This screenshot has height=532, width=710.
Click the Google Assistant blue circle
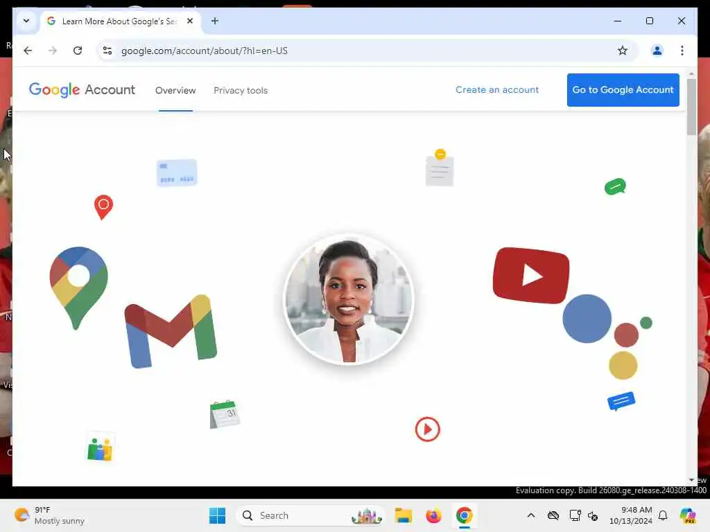pyautogui.click(x=587, y=319)
